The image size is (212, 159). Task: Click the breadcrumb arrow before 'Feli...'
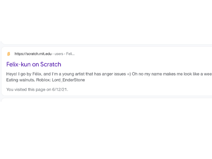[x=64, y=54]
